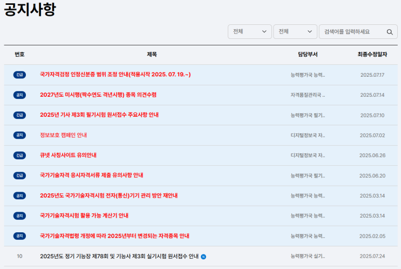Open 2025년 기사 제3회 필기시험 원서접수 notice
The image size is (401, 269).
pyautogui.click(x=99, y=115)
